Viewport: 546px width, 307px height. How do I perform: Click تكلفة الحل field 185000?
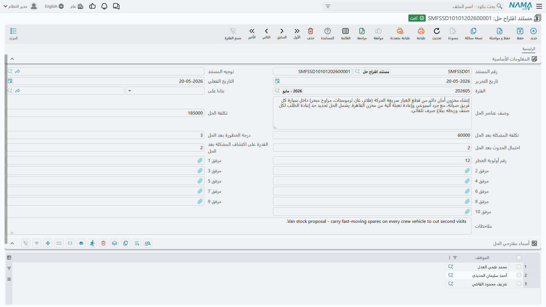coord(105,113)
